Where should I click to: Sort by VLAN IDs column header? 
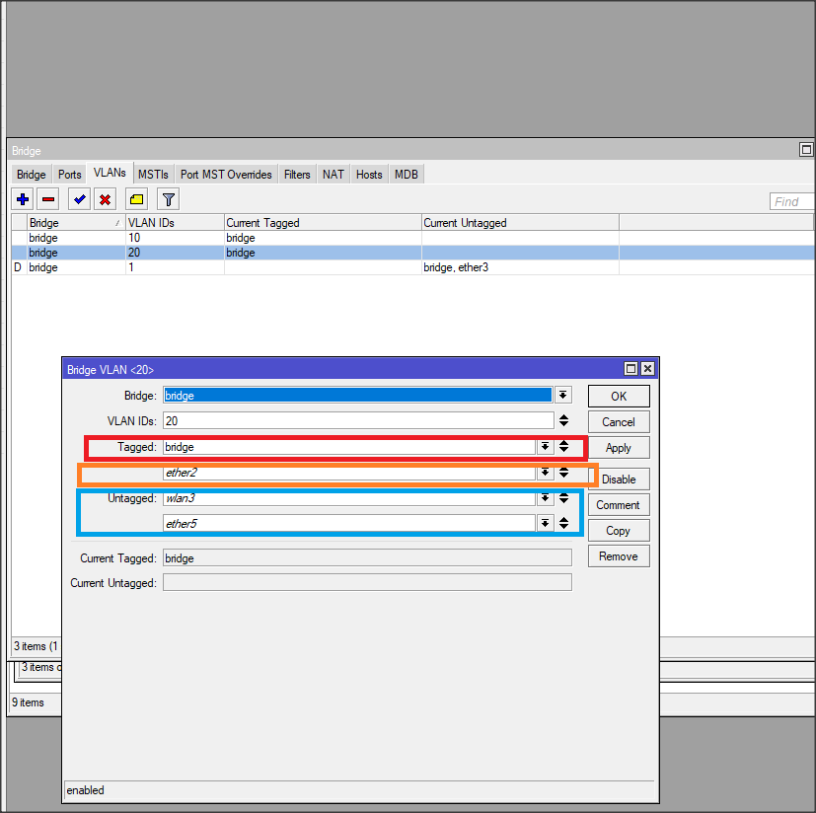pyautogui.click(x=175, y=223)
